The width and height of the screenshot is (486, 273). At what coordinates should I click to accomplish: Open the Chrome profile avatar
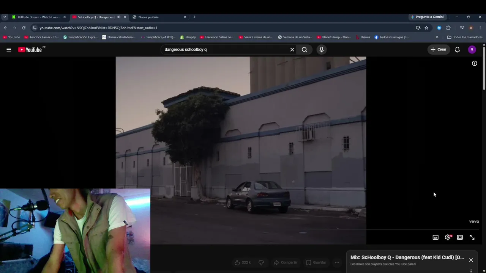[471, 28]
